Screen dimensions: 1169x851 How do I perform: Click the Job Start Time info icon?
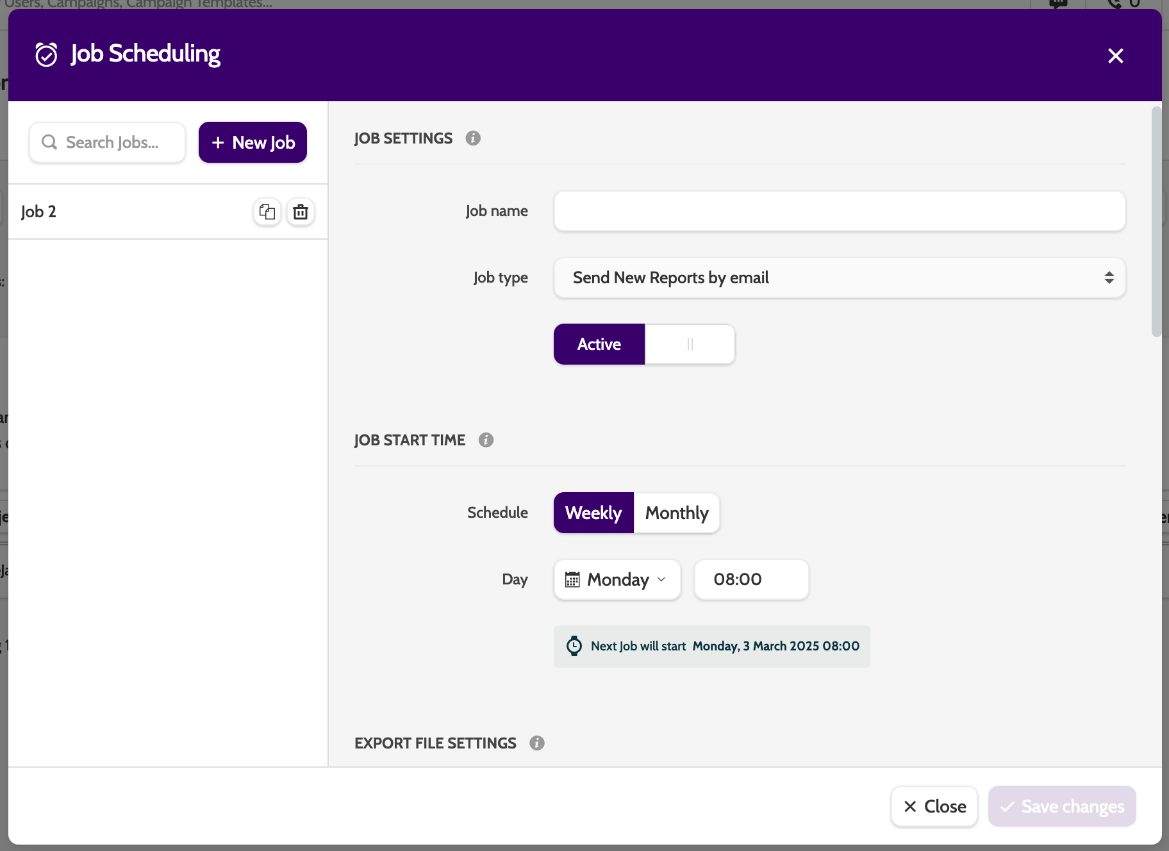tap(486, 440)
